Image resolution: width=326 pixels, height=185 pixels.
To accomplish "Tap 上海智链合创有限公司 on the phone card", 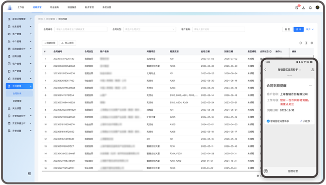I will tap(294, 94).
